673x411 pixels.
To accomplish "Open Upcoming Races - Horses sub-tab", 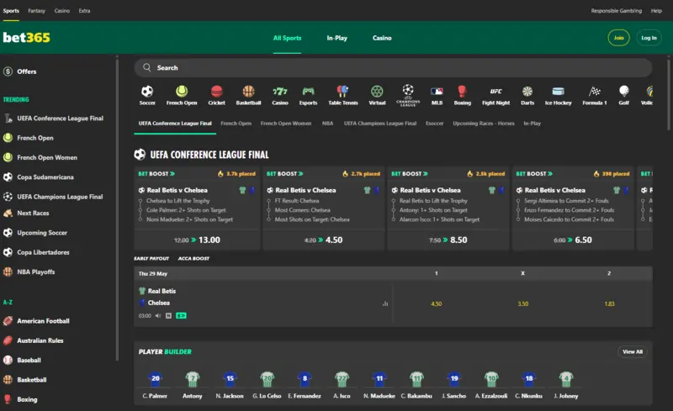I will (x=483, y=124).
